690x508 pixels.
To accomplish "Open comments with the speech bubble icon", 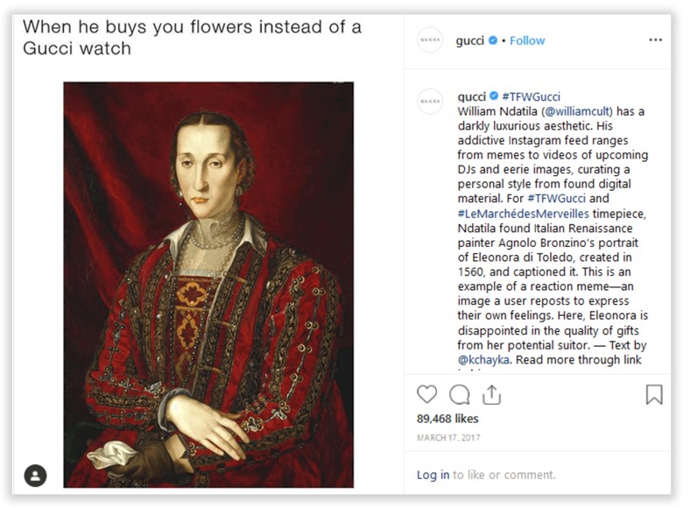I will pos(459,394).
